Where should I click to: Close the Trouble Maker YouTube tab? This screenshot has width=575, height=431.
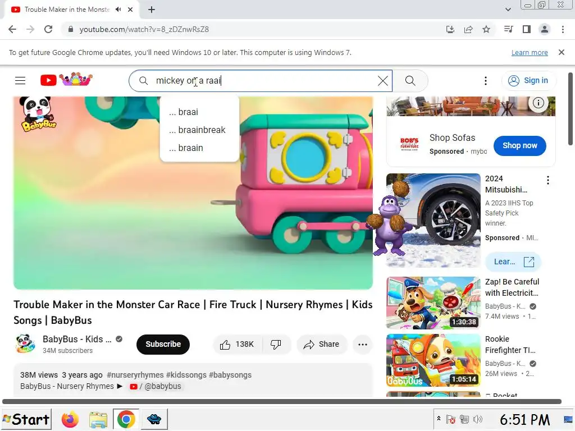130,10
